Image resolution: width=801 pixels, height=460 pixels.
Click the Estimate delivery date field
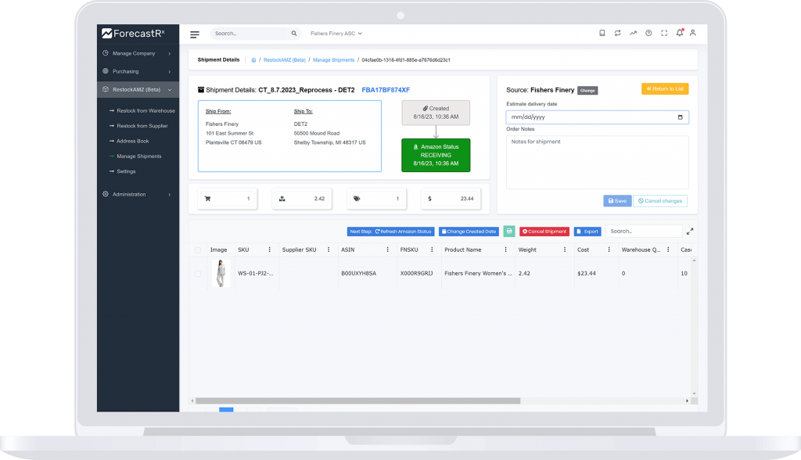click(x=597, y=116)
